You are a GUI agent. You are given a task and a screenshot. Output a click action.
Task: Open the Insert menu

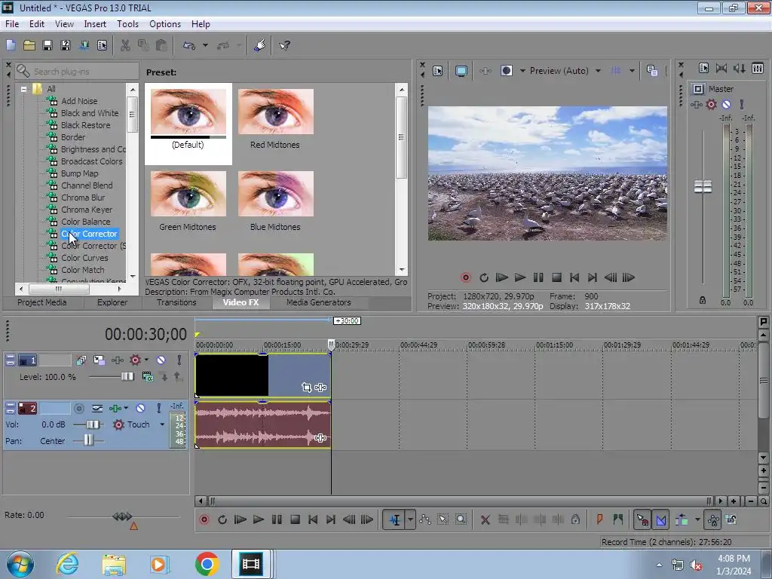95,23
